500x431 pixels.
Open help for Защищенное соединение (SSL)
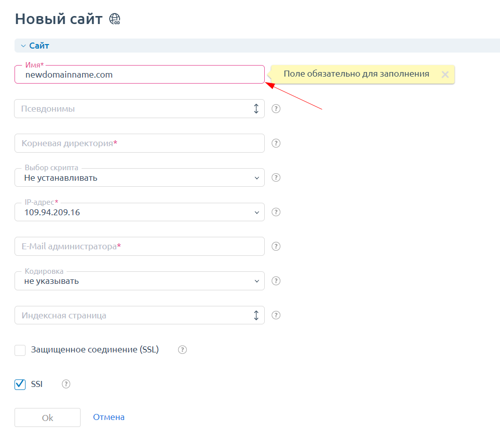tap(183, 350)
